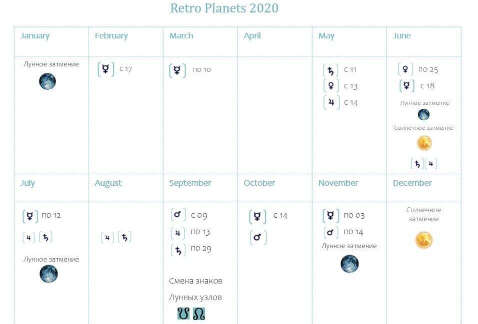
Task: Click the December solar eclipse sun image
Action: coord(424,240)
